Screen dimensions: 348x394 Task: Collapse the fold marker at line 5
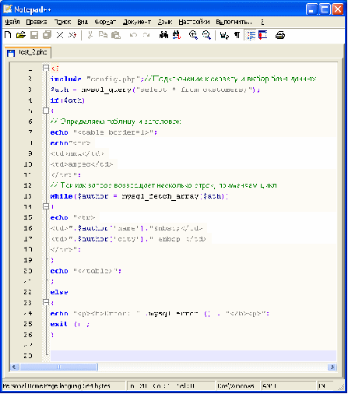[46, 111]
